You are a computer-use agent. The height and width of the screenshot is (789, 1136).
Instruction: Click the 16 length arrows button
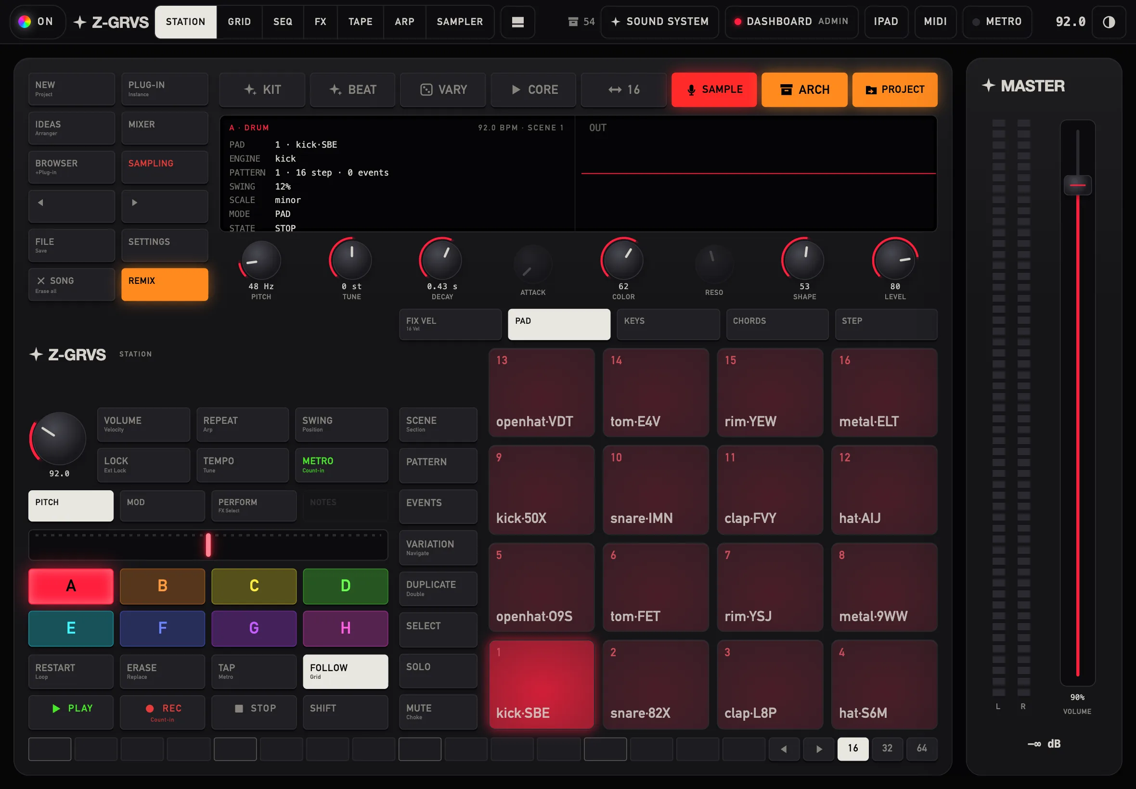(x=623, y=89)
